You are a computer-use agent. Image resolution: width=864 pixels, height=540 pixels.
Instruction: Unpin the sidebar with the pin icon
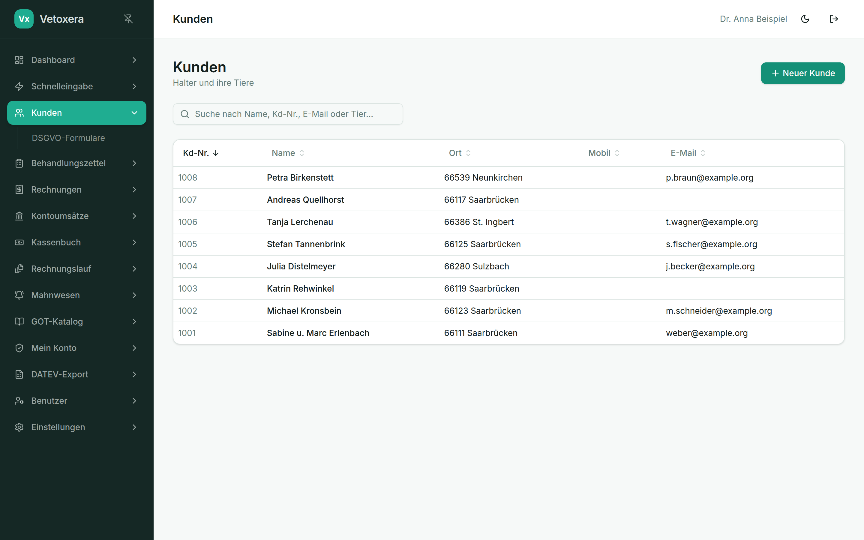click(x=128, y=19)
